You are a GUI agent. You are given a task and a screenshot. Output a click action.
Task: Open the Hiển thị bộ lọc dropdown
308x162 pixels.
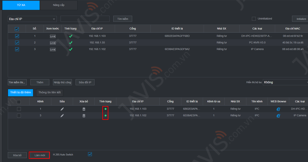(x=286, y=82)
